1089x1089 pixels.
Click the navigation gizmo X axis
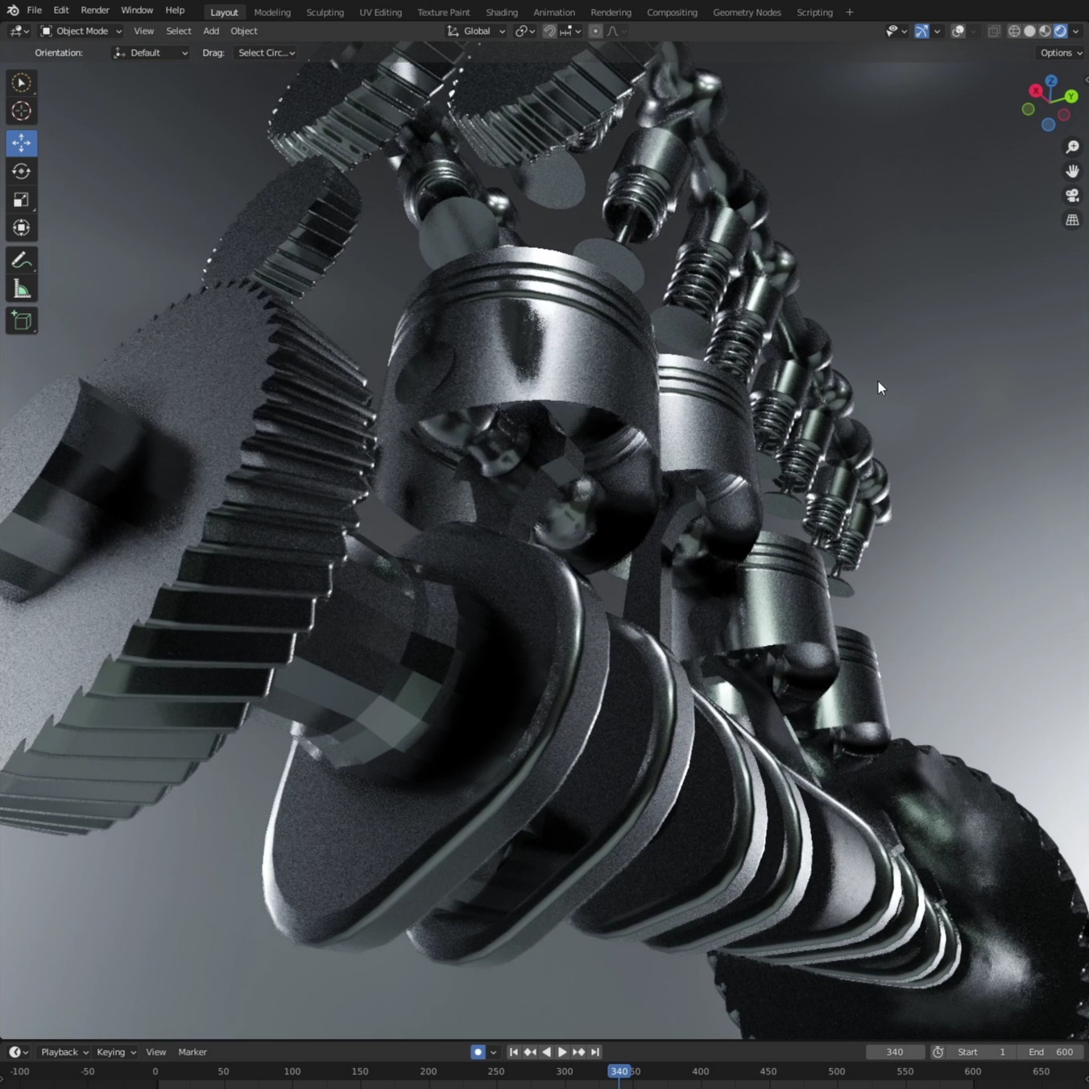click(x=1036, y=91)
